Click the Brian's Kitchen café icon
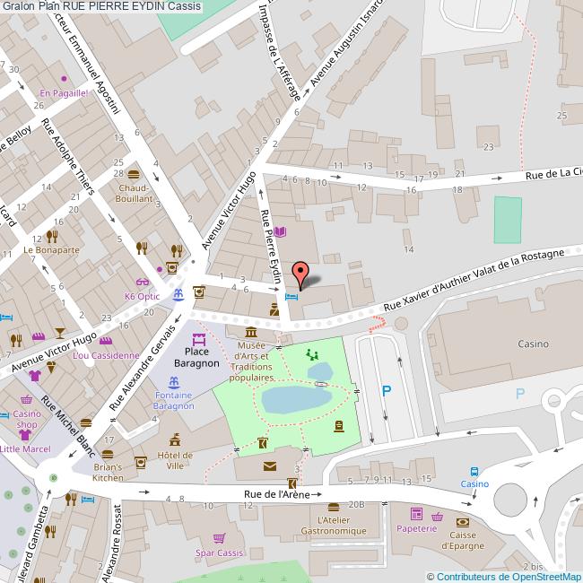583x583 pixels. pyautogui.click(x=140, y=462)
